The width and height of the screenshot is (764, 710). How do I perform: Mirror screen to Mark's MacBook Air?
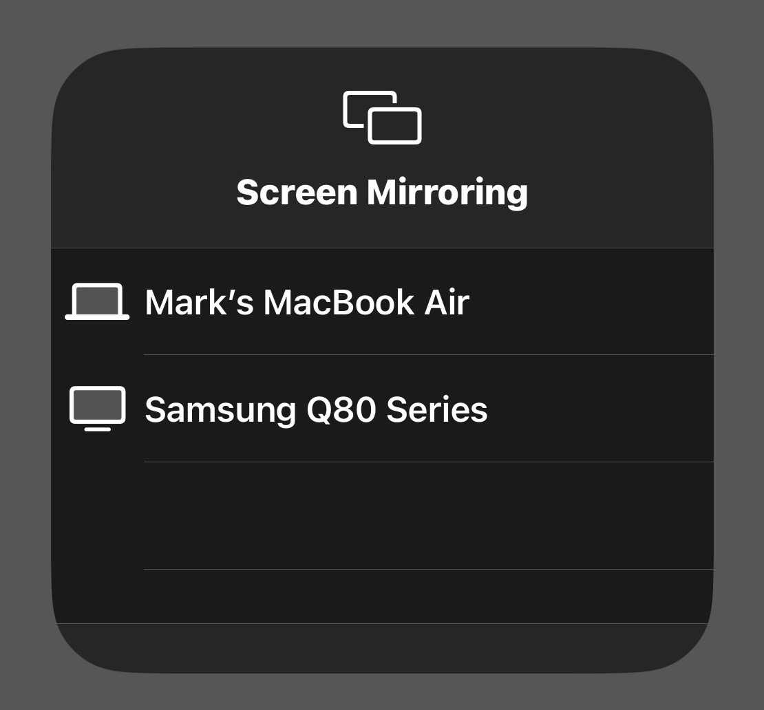(x=382, y=301)
